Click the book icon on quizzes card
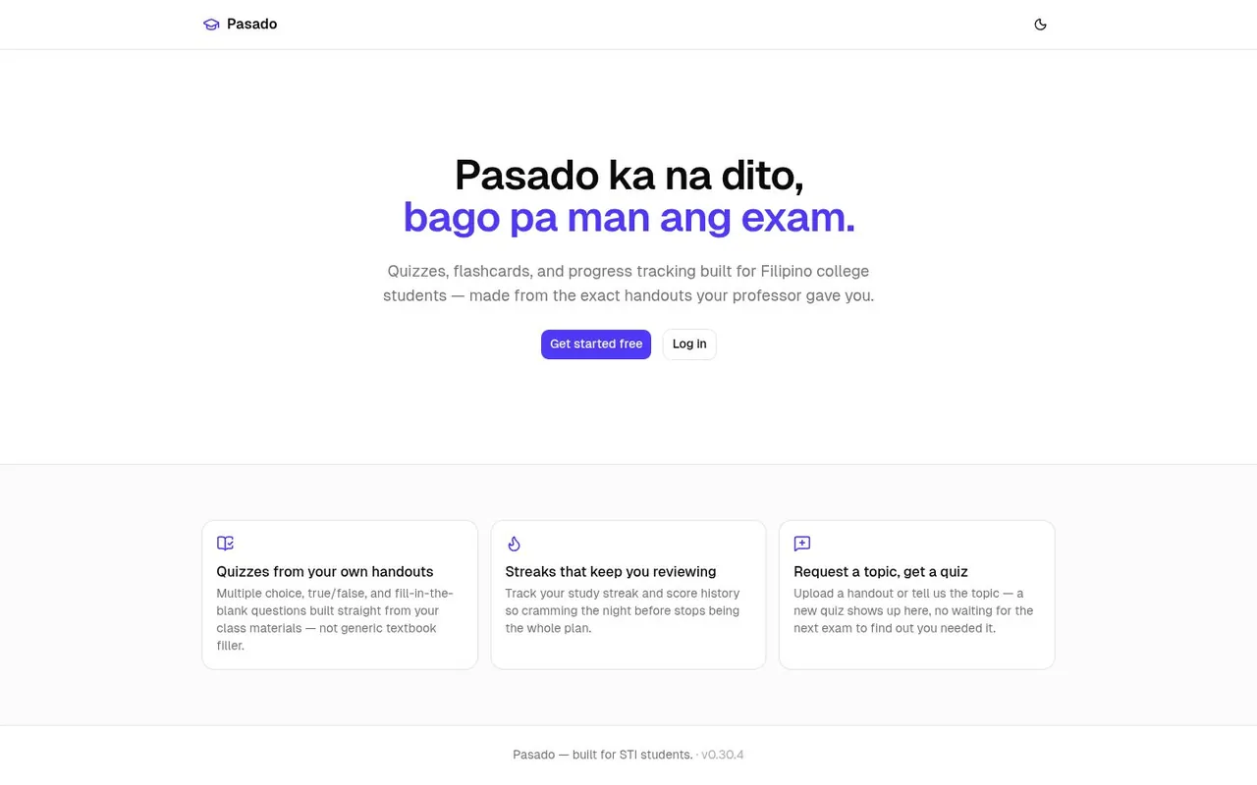 [226, 544]
